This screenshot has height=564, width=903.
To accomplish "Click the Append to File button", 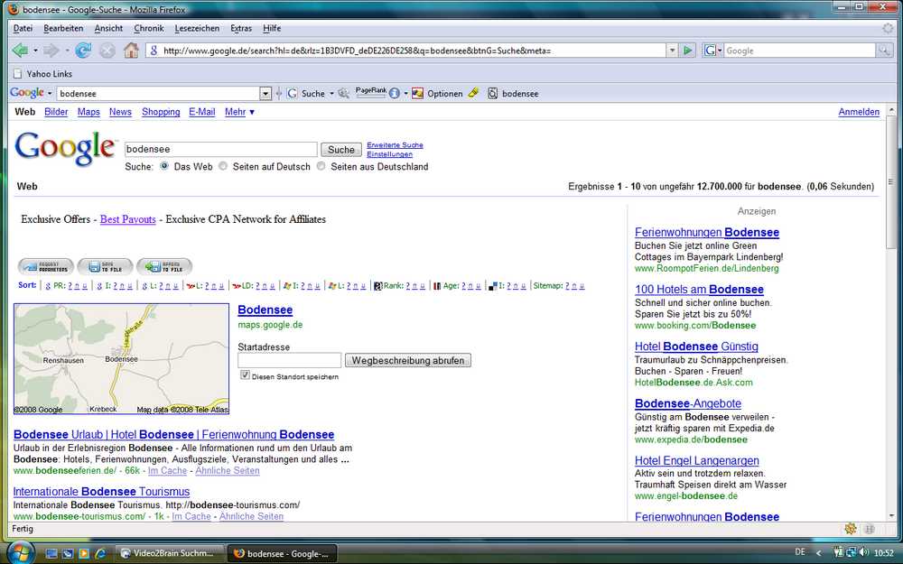I will pos(164,266).
